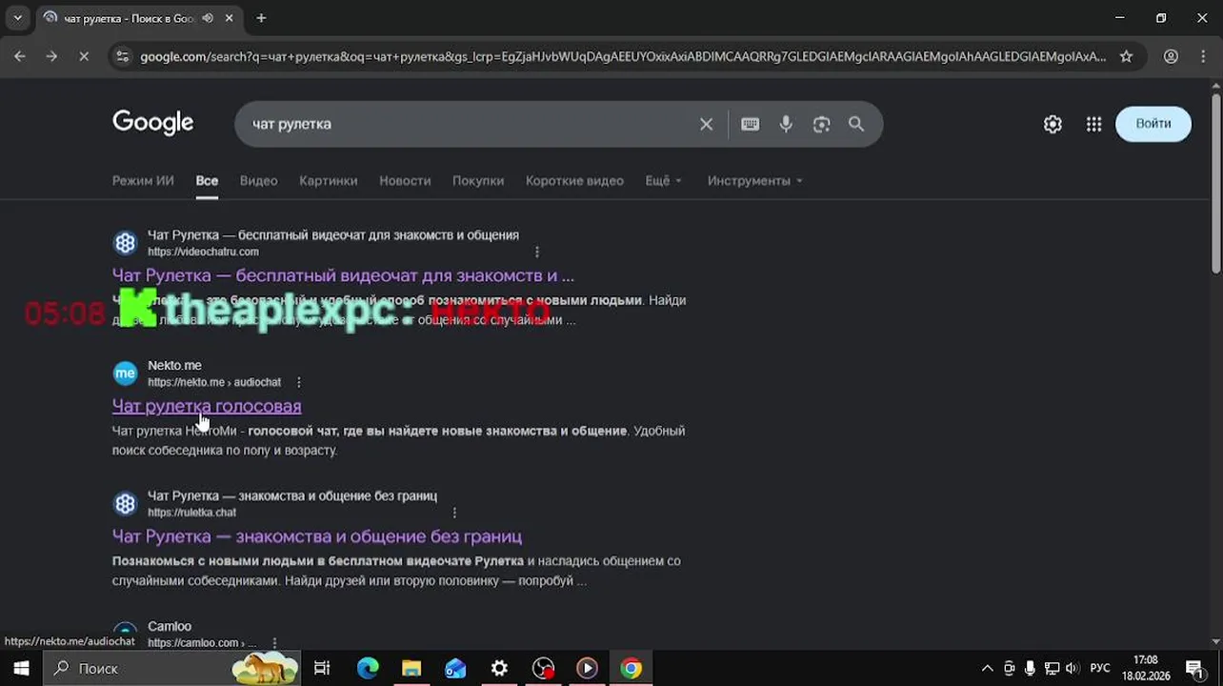Open more options for Nekto.me result
Image resolution: width=1223 pixels, height=686 pixels.
298,382
